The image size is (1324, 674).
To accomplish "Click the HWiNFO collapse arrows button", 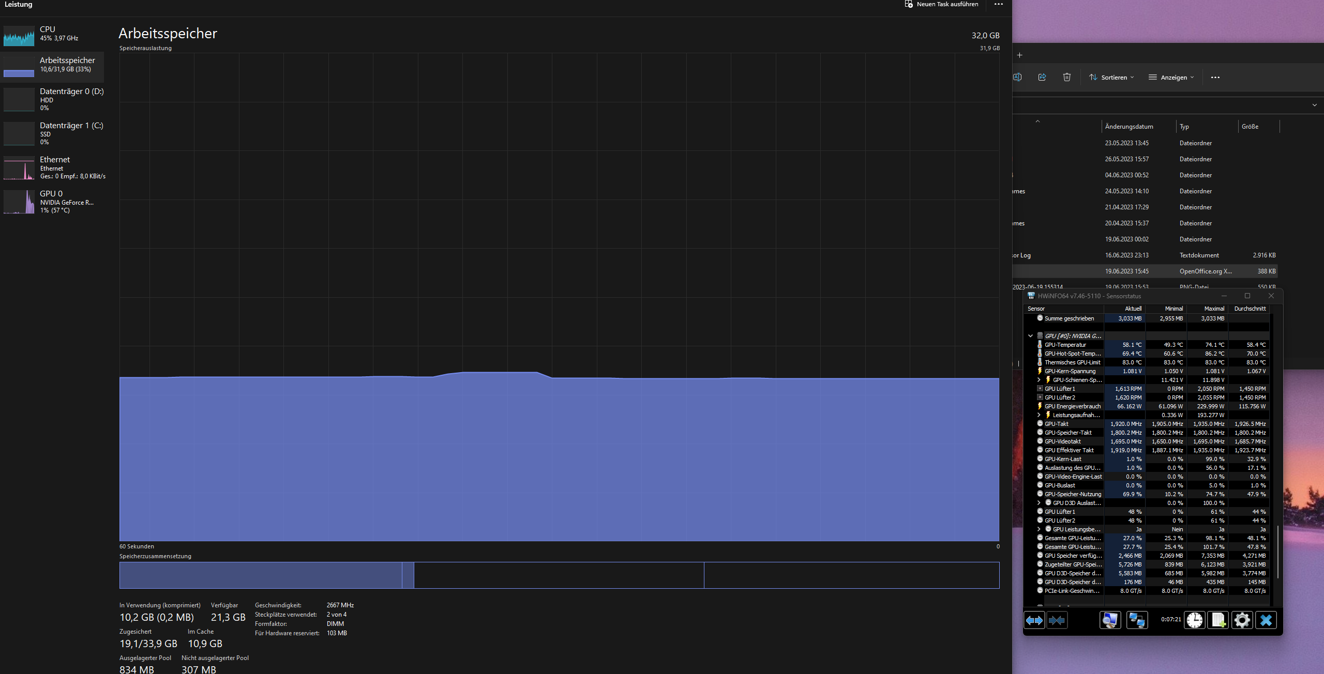I will [1057, 620].
